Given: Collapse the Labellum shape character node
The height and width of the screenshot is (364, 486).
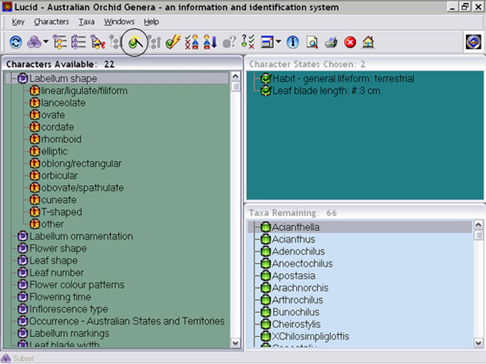Looking at the screenshot, I should tap(22, 78).
